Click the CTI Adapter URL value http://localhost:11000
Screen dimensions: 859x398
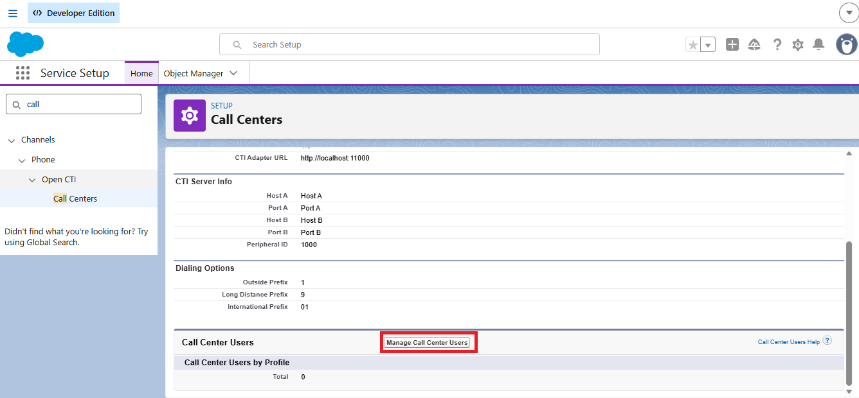[335, 158]
